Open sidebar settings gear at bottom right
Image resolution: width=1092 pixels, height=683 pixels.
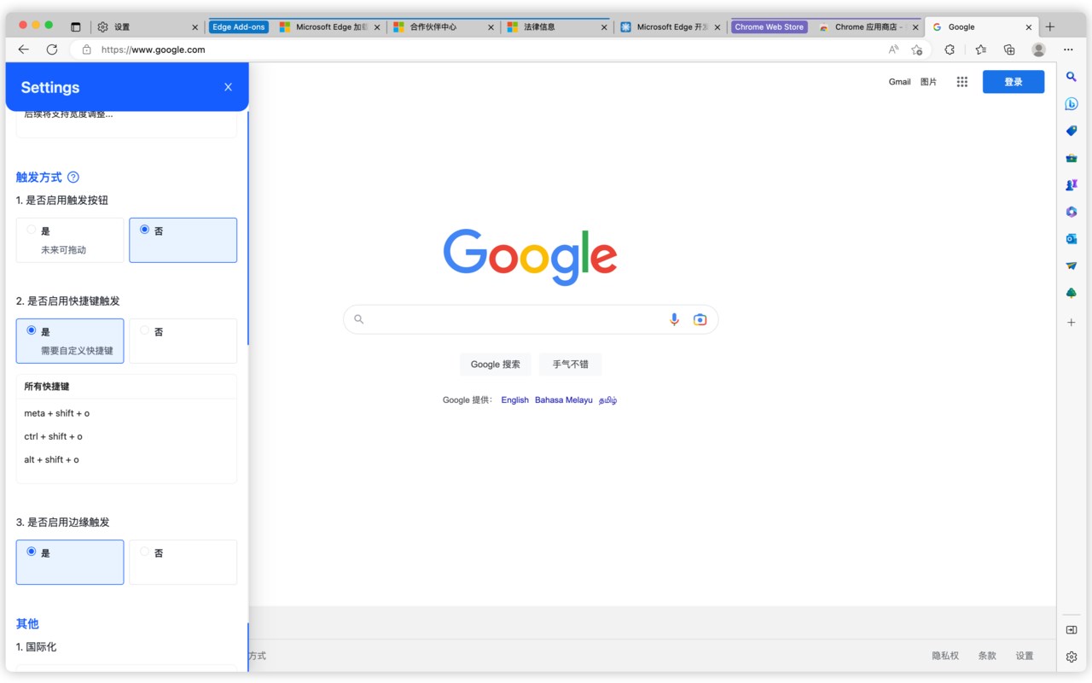pos(1072,657)
